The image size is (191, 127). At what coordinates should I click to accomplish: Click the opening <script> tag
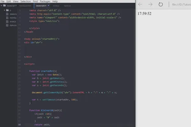(29, 64)
